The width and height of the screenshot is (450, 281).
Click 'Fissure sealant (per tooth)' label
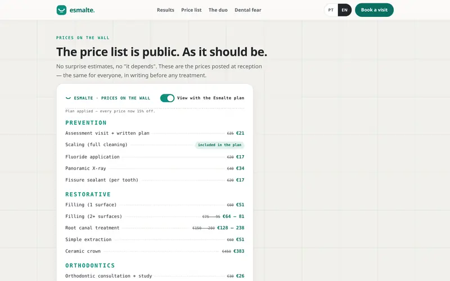coord(102,180)
